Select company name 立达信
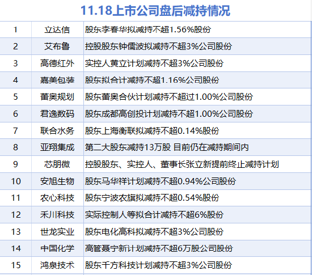This screenshot has height=275, width=312. pos(57,30)
